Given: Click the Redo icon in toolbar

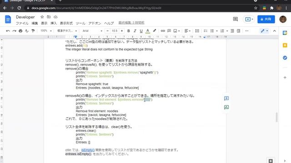Looking at the screenshot, I should 14,31.
